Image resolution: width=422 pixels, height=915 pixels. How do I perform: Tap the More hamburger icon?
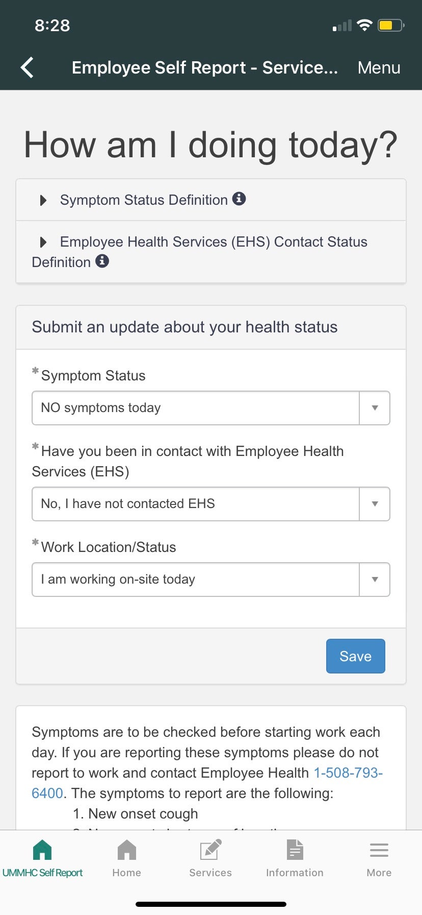pyautogui.click(x=379, y=850)
